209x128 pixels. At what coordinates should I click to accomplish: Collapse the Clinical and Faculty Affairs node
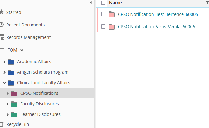[5, 83]
